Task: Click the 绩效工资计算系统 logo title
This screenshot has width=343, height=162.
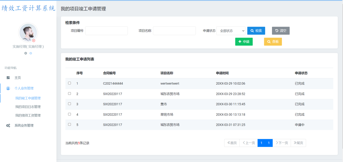Action: [28, 8]
